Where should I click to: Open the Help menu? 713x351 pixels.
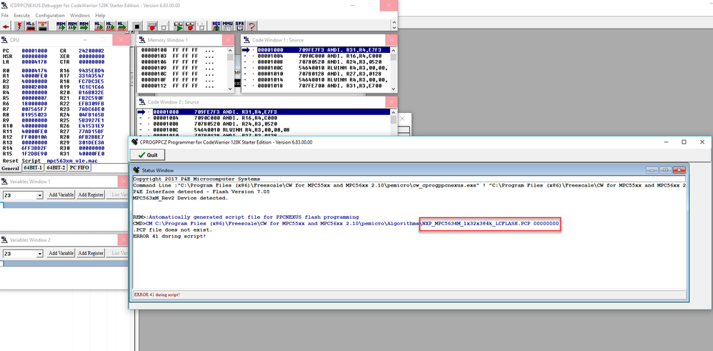100,16
